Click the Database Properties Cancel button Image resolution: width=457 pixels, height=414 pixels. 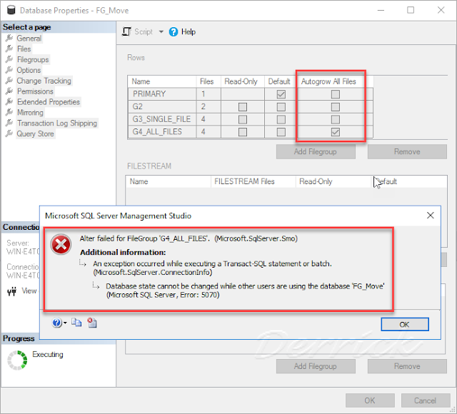pos(426,400)
